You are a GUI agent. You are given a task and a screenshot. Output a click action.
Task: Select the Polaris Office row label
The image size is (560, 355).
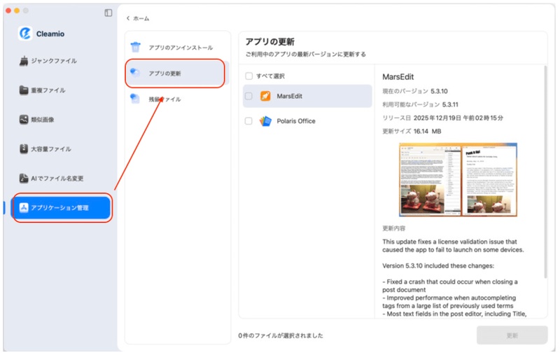coord(296,121)
